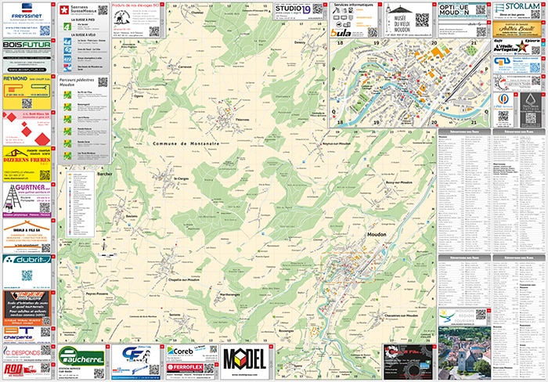Screen dimensions: 548x382
Task: Click the Denezy village label
Action: 300,42
